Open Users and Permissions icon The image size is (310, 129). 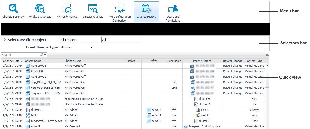click(173, 10)
